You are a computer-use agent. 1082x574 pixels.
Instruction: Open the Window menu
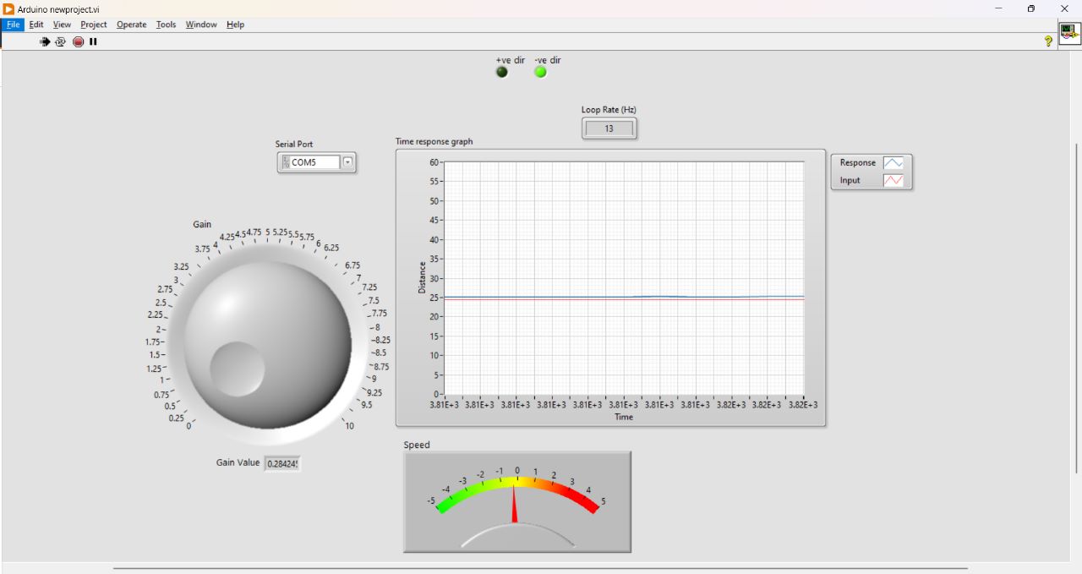coord(201,25)
